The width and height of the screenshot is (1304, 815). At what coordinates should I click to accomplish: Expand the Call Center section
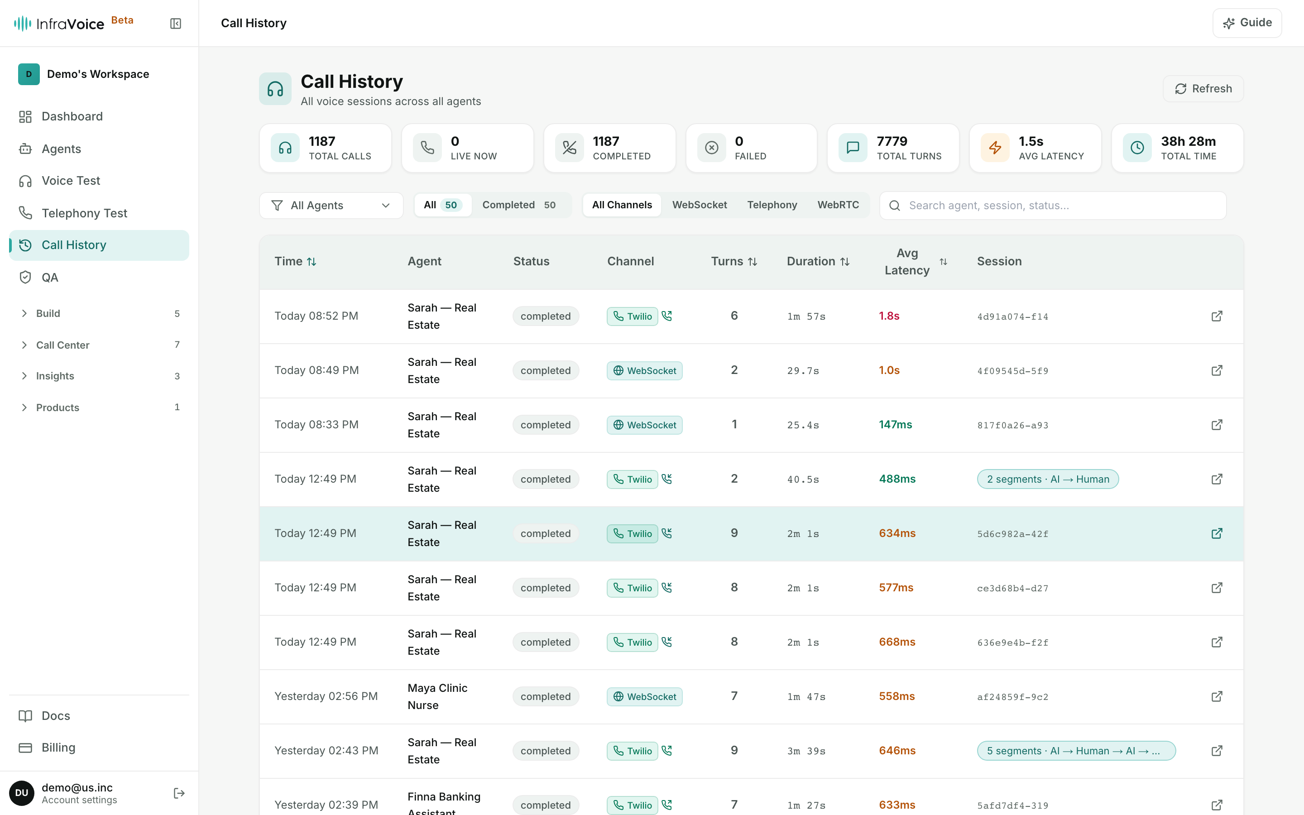pyautogui.click(x=99, y=345)
